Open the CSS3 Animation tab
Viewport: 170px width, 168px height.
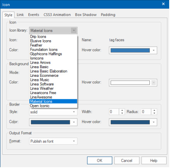click(57, 15)
